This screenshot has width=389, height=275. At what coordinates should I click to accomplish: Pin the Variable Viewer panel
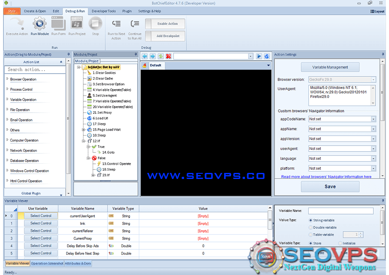tap(383, 200)
